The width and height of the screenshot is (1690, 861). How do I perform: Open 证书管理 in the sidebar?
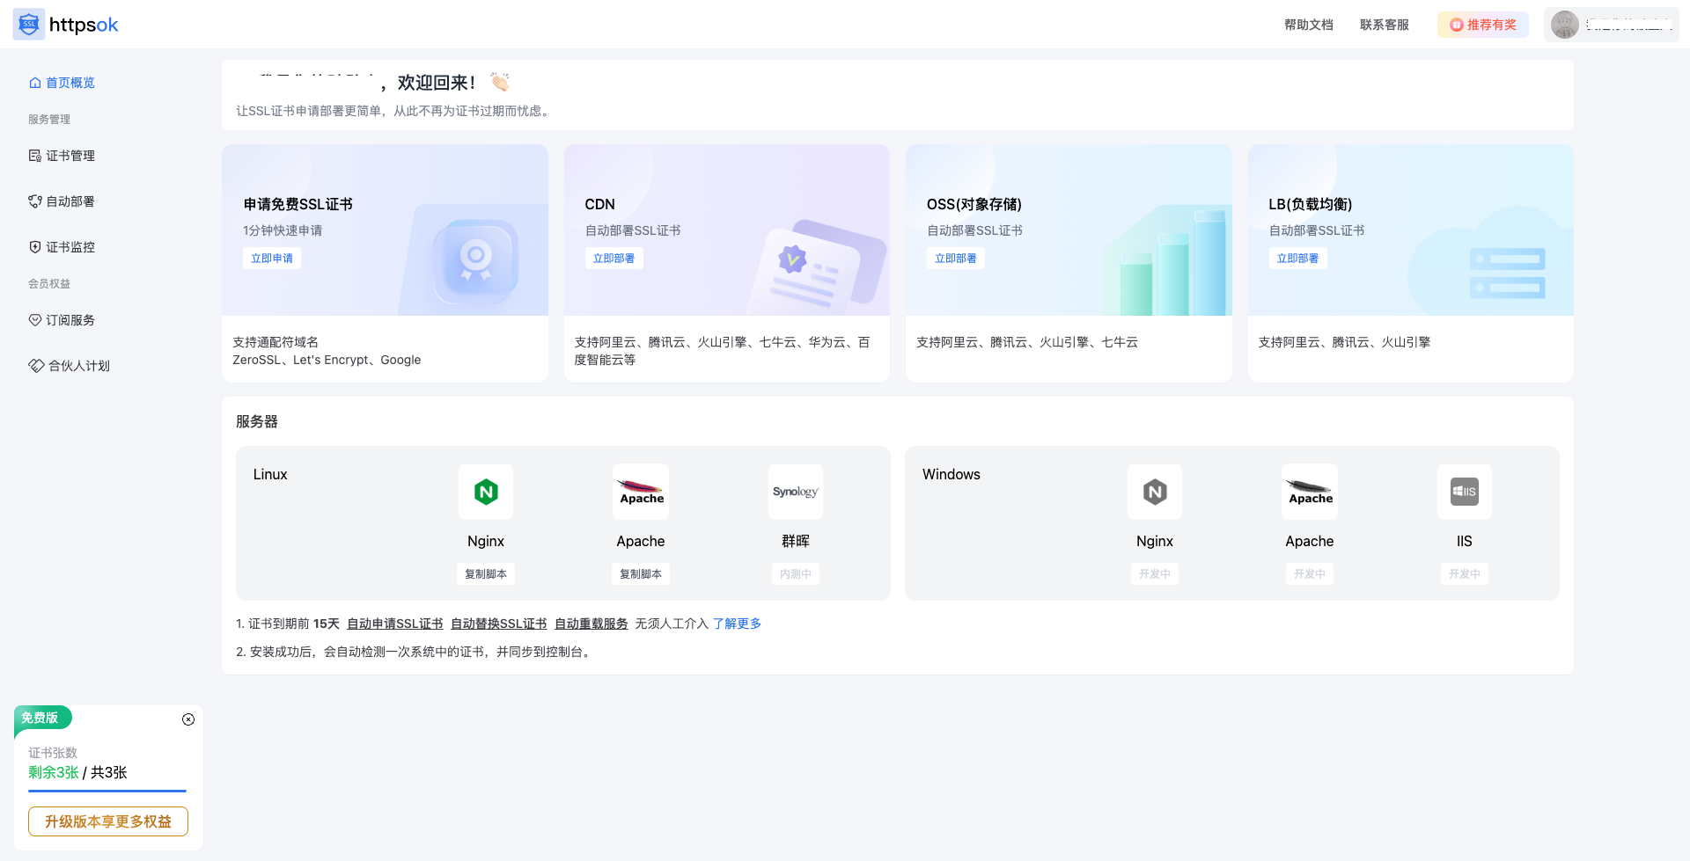click(x=70, y=156)
